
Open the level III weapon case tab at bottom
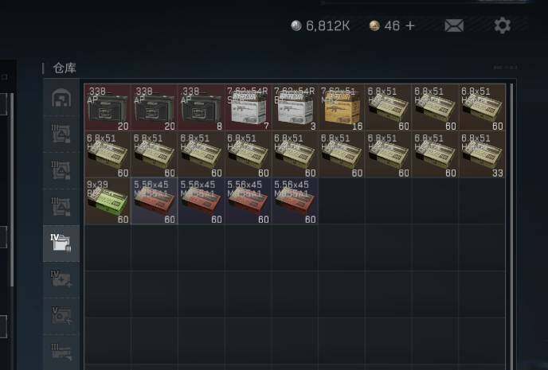tap(61, 352)
